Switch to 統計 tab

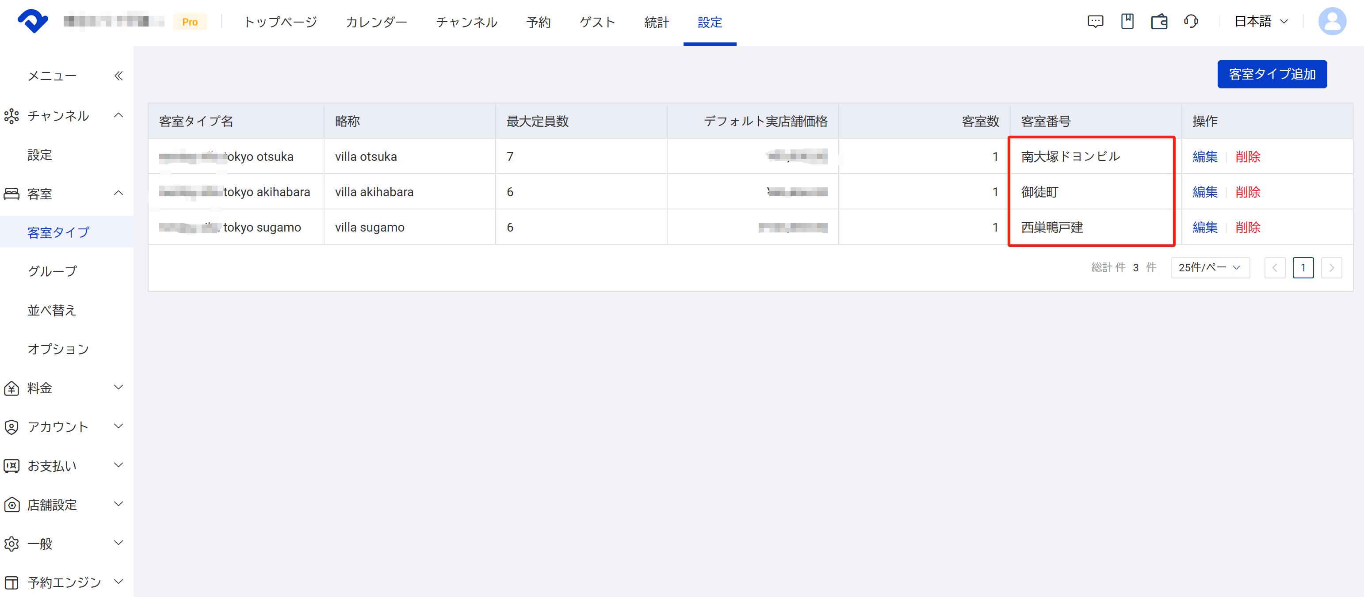pyautogui.click(x=657, y=22)
